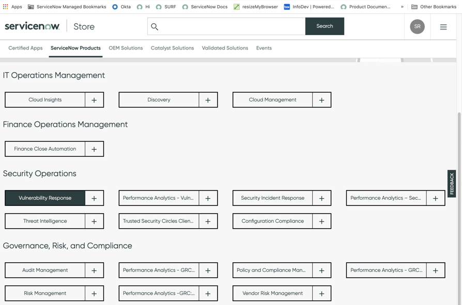Select the Vendor Risk Management product
Viewport: 462px width, 305px height.
pos(272,294)
